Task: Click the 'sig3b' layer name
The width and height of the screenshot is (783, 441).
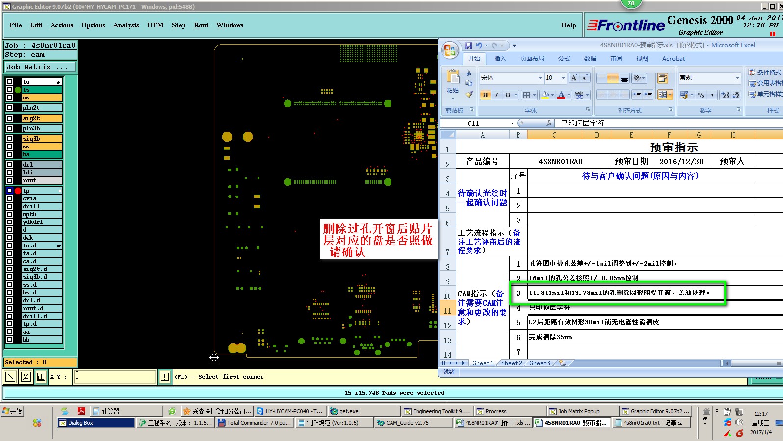Action: (42, 139)
